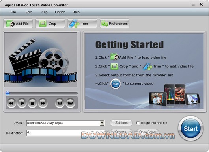This screenshot has width=209, height=152.
Task: Open the Crop tool
Action: [50, 23]
